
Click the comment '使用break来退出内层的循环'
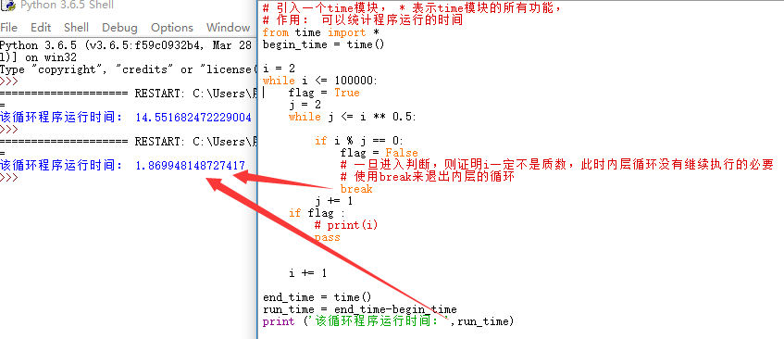coord(427,177)
